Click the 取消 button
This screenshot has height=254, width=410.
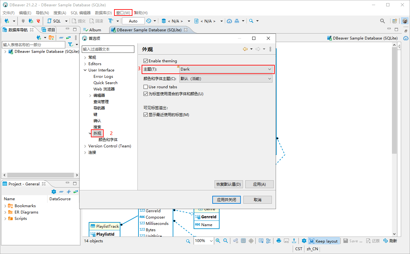click(x=258, y=200)
